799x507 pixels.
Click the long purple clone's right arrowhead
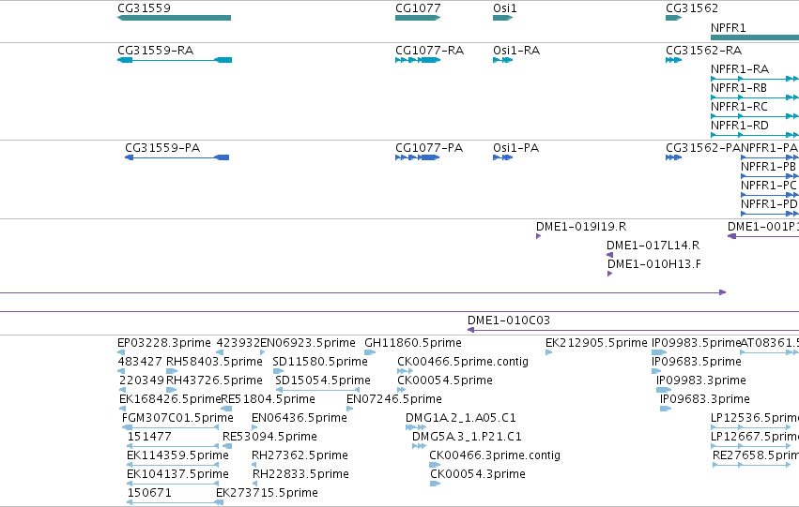click(723, 292)
